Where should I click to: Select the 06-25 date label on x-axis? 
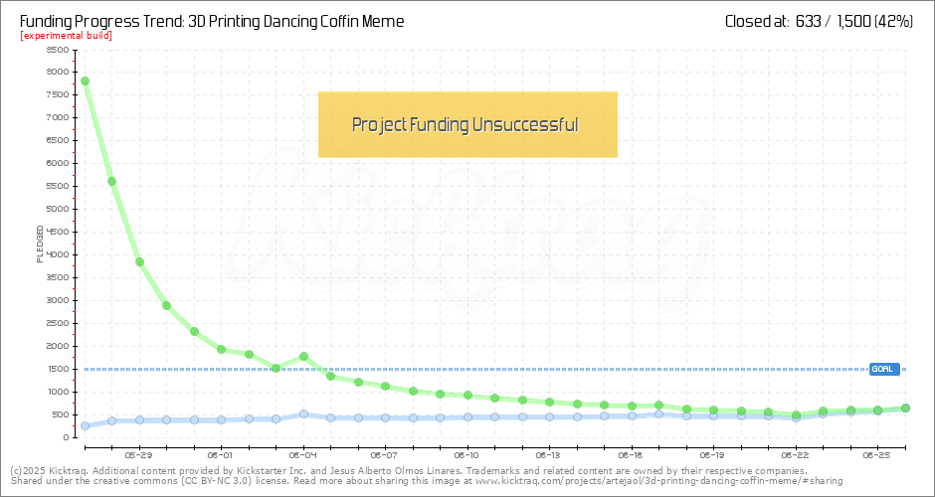[x=876, y=454]
